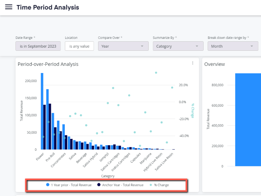This screenshot has width=261, height=196.
Task: Select the tallest Flower 1 Year prior bar
Action: click(42, 111)
